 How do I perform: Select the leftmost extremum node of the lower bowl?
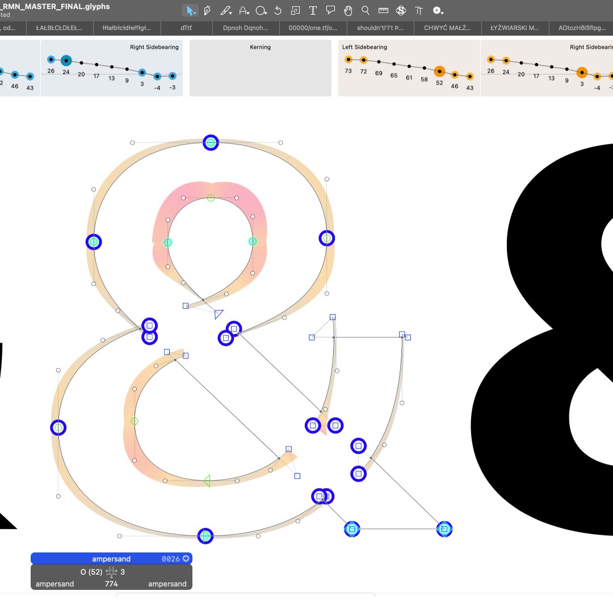tap(58, 428)
